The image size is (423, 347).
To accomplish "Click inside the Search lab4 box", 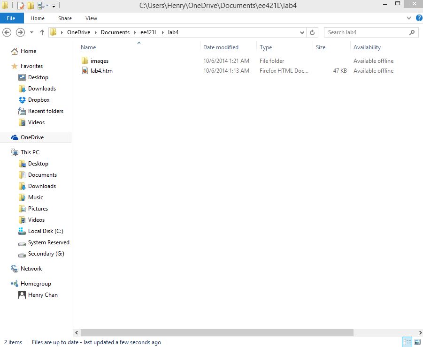I will [366, 32].
